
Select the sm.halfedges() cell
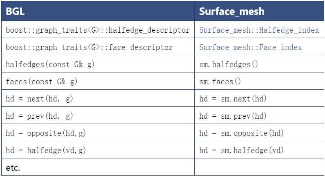click(259, 64)
